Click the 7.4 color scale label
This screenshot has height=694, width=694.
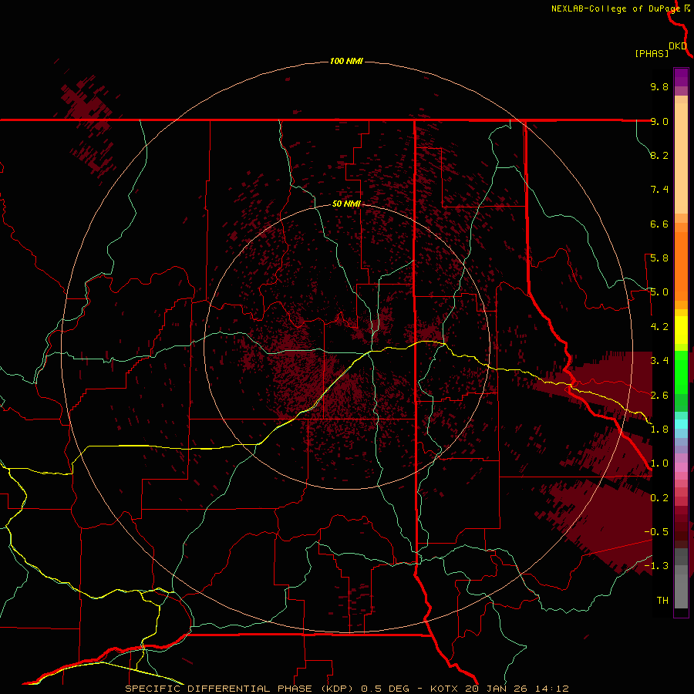(659, 190)
